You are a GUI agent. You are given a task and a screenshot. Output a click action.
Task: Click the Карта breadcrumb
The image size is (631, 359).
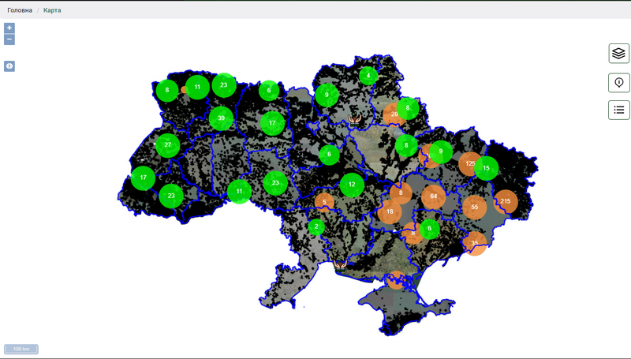[52, 10]
